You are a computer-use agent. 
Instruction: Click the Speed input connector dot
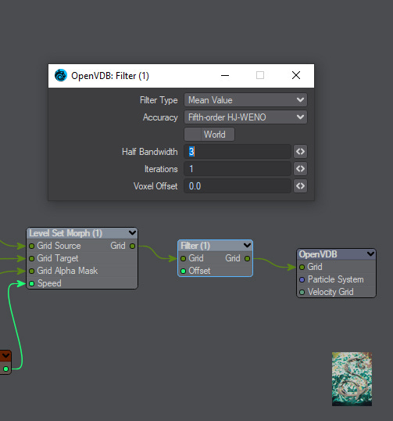point(31,283)
